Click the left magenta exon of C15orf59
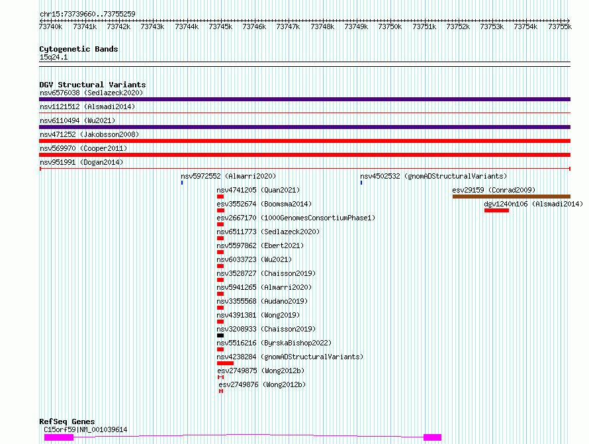Image resolution: width=589 pixels, height=444 pixels. [59, 437]
